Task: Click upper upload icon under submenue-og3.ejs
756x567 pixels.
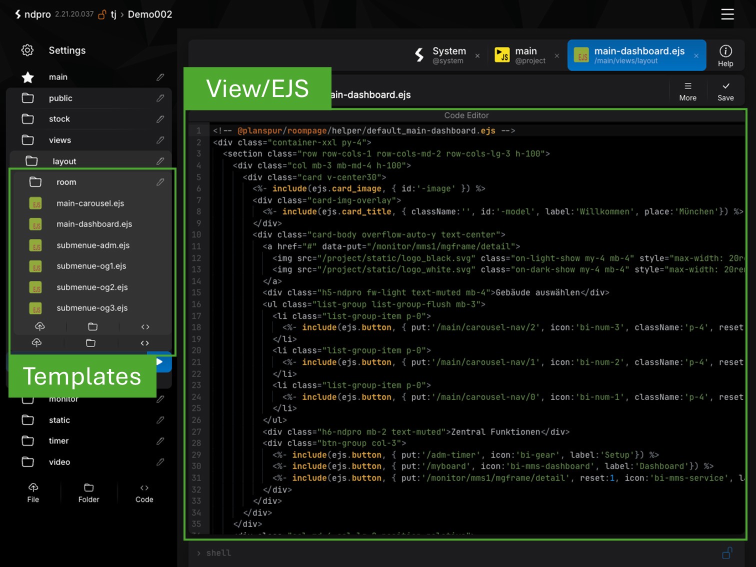Action: coord(40,326)
